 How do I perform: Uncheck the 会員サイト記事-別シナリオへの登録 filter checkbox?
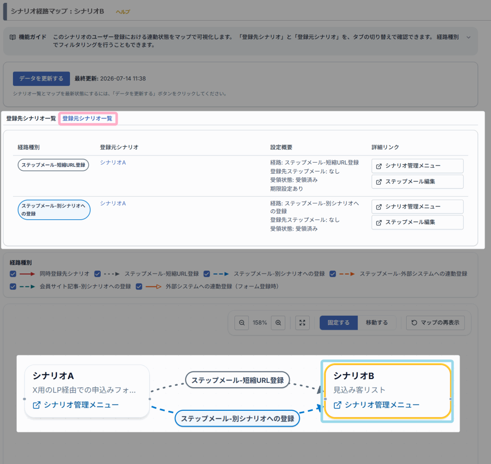(13, 286)
